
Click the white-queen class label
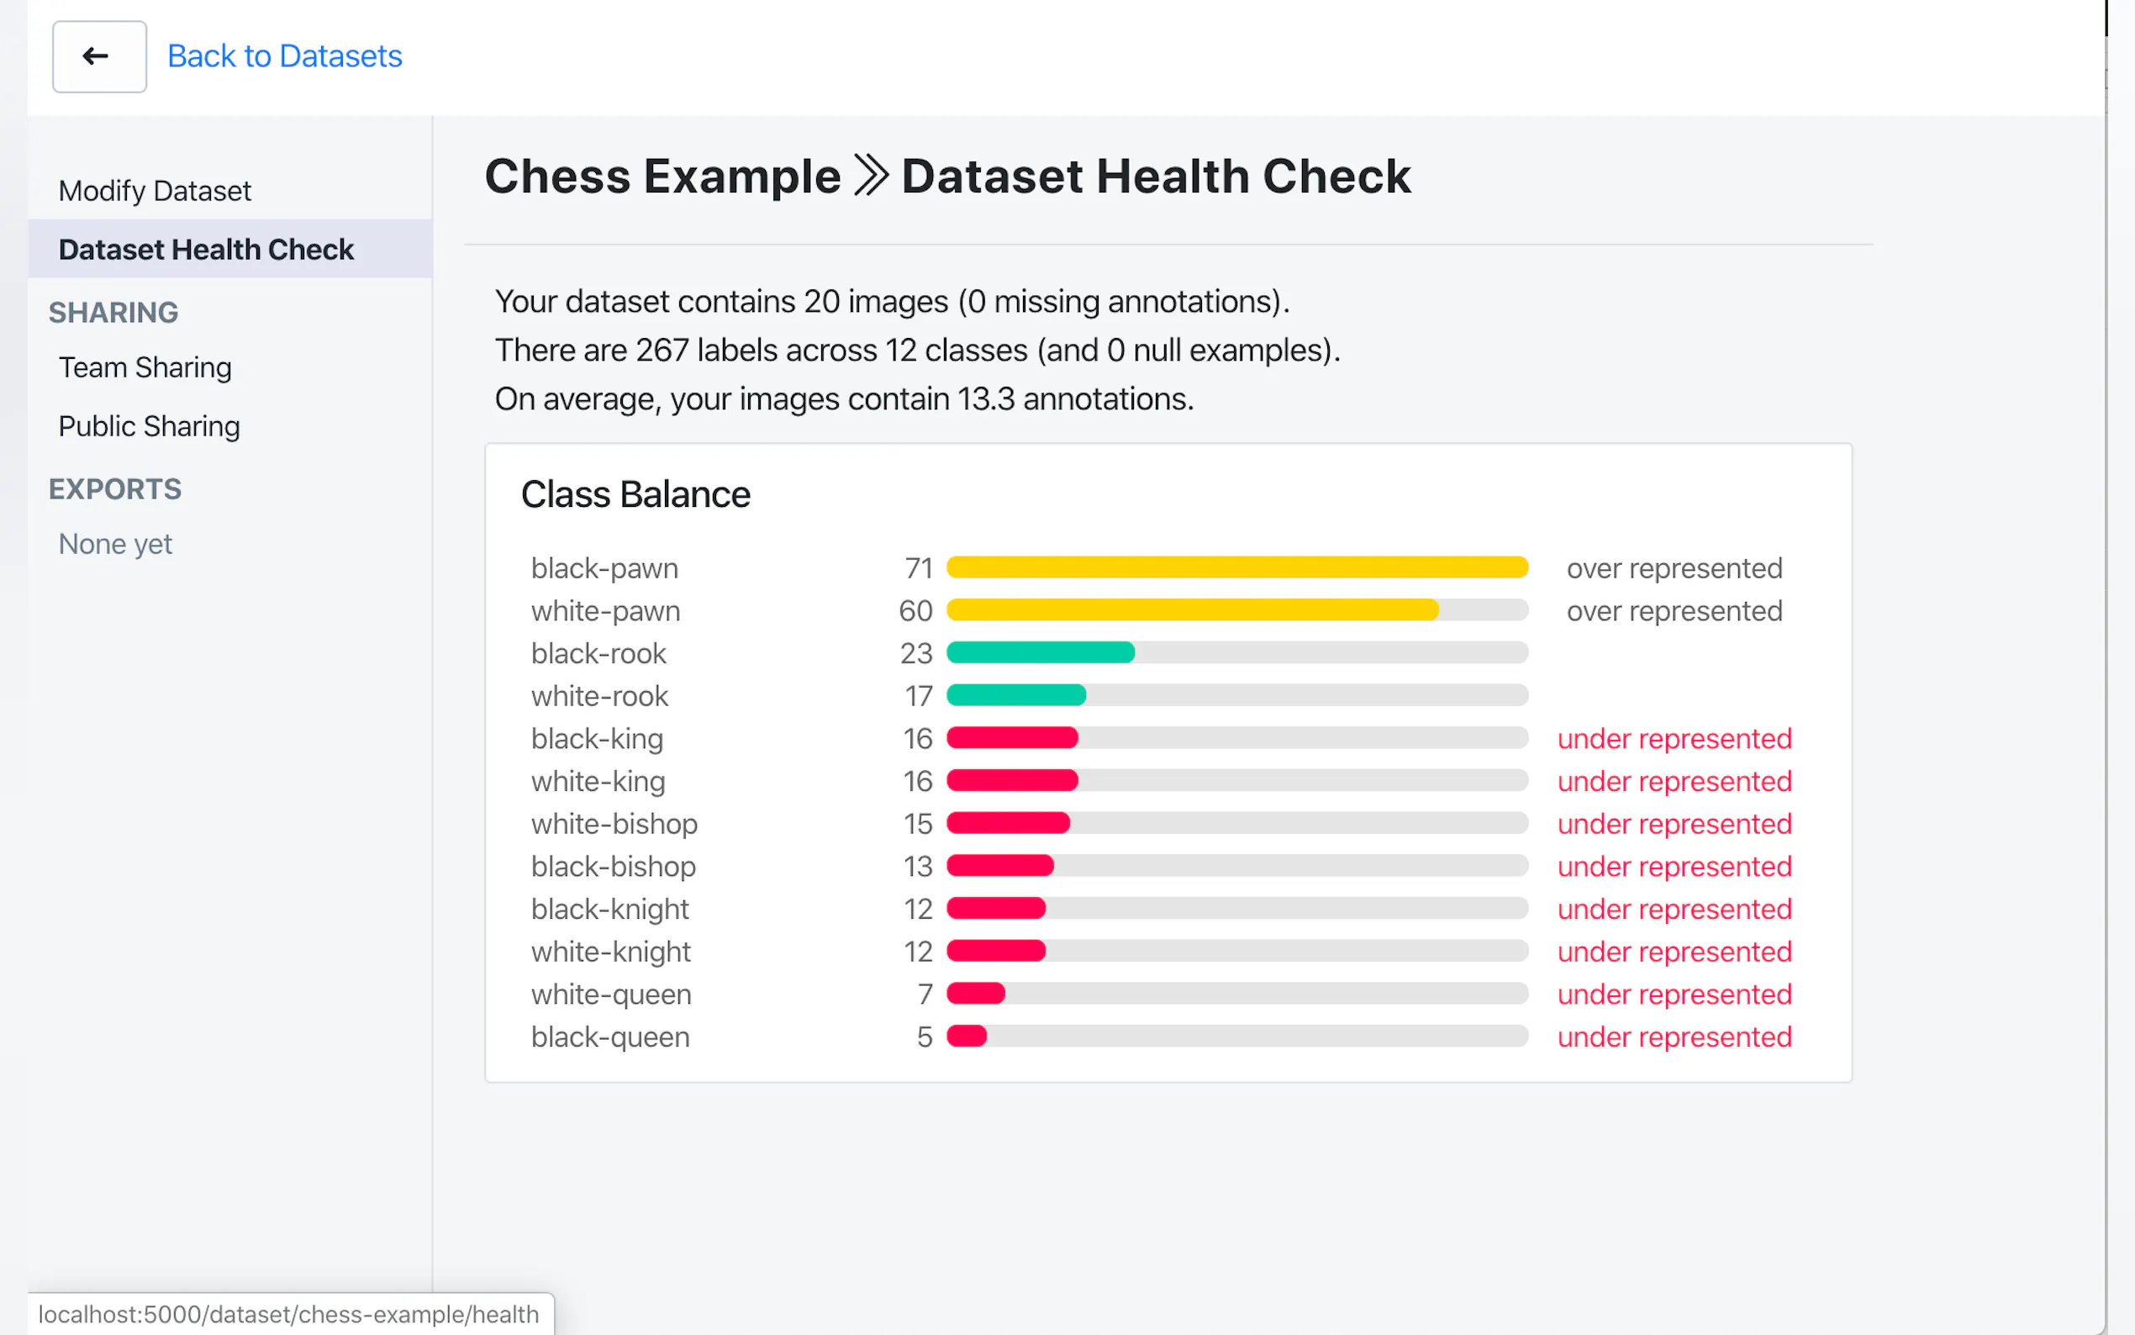pyautogui.click(x=611, y=995)
